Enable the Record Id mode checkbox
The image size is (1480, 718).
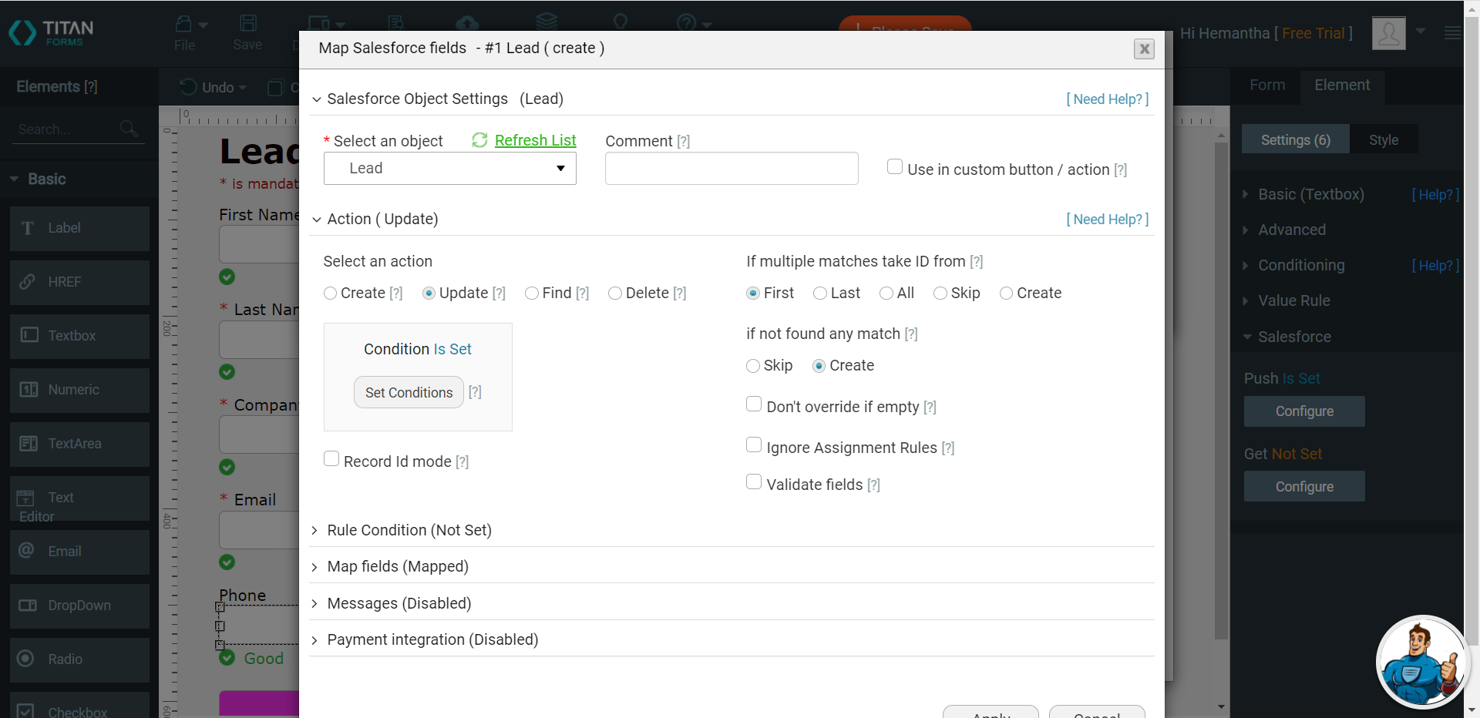[x=332, y=459]
